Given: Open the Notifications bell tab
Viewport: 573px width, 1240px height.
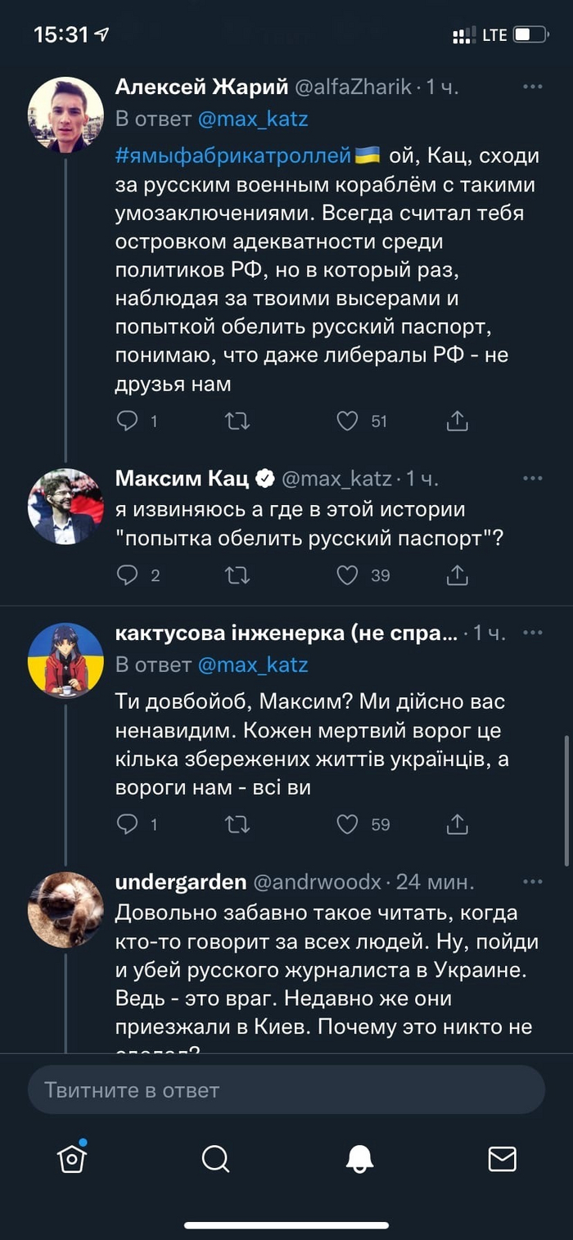Looking at the screenshot, I should 359,1158.
